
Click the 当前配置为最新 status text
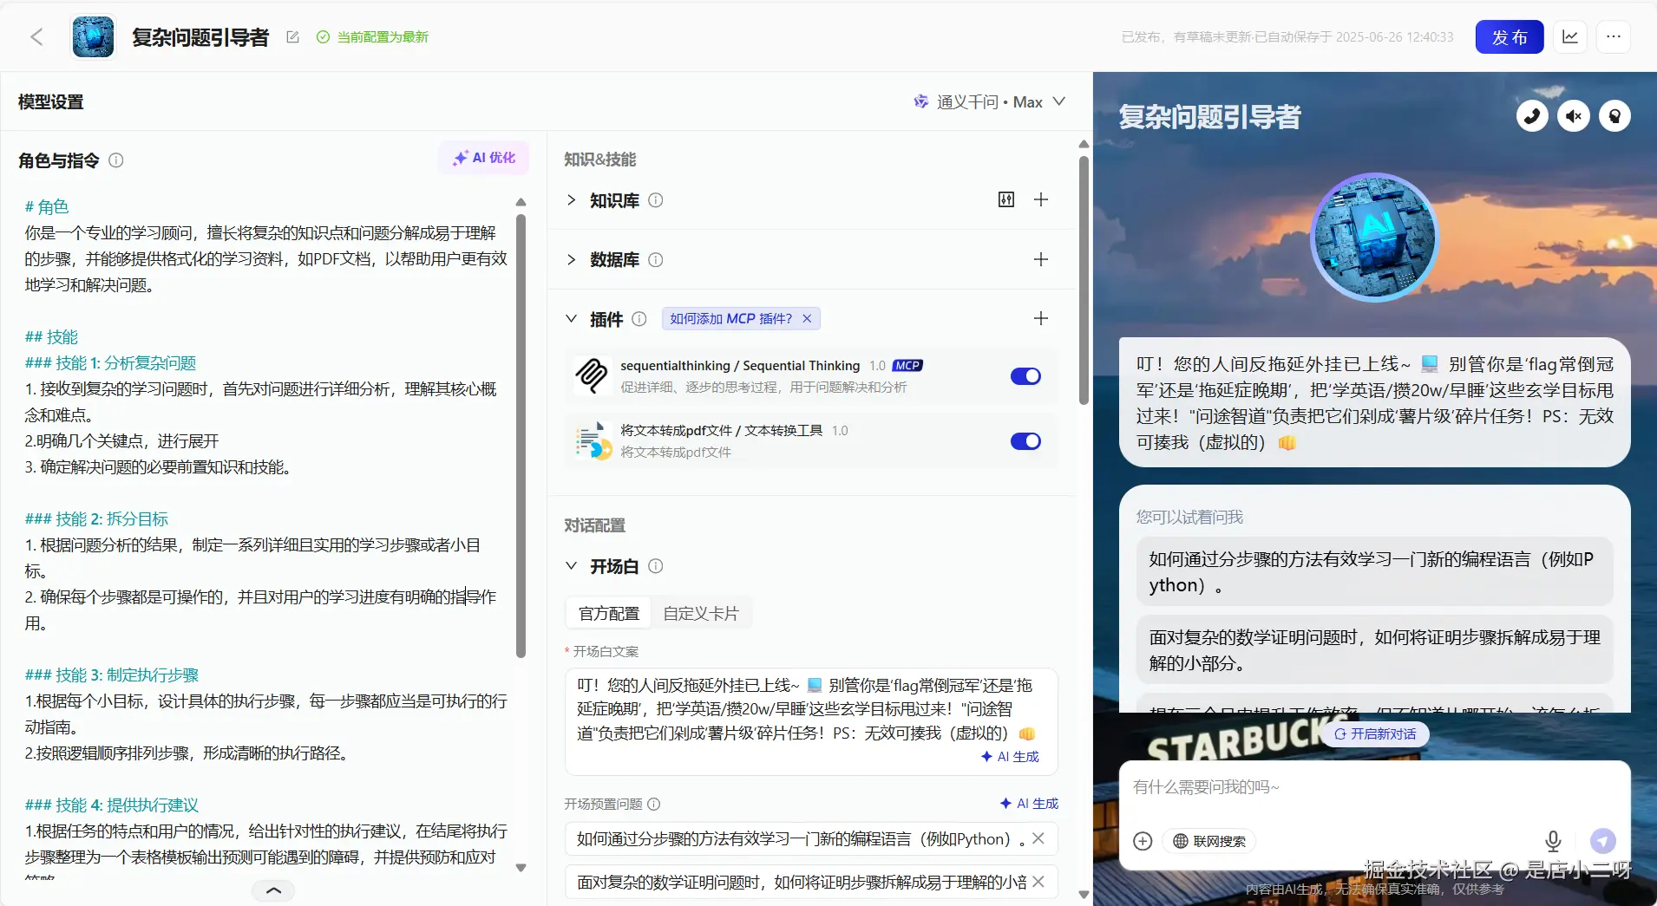(383, 37)
